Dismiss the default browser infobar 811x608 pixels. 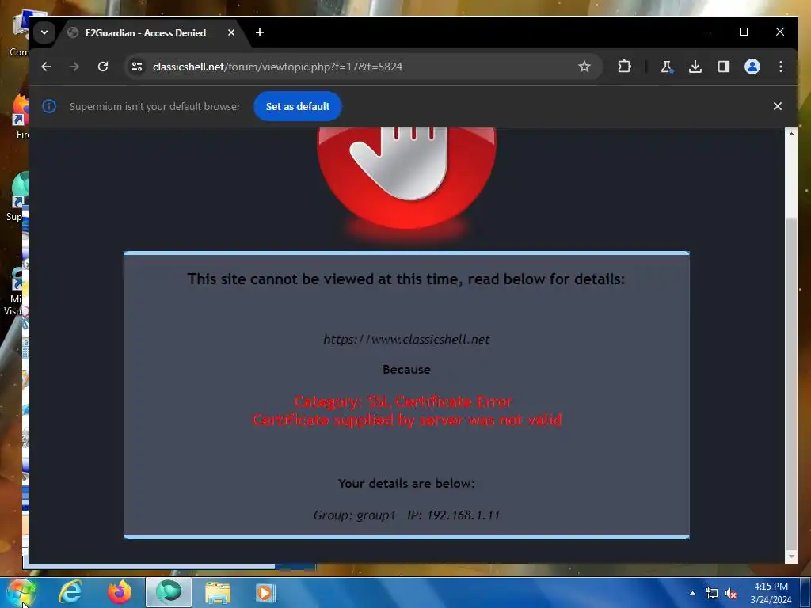(x=778, y=106)
